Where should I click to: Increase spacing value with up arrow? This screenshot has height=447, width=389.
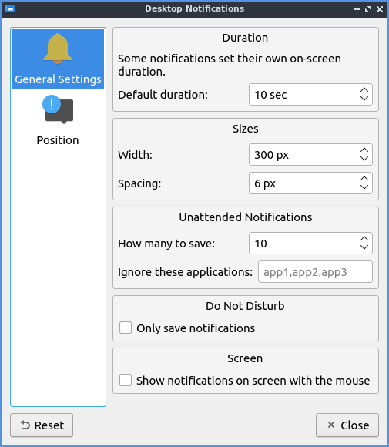tap(364, 179)
